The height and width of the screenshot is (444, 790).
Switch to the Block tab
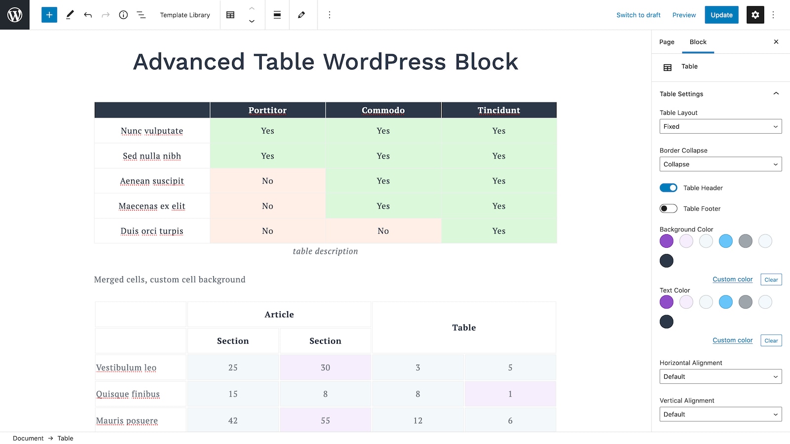click(698, 42)
